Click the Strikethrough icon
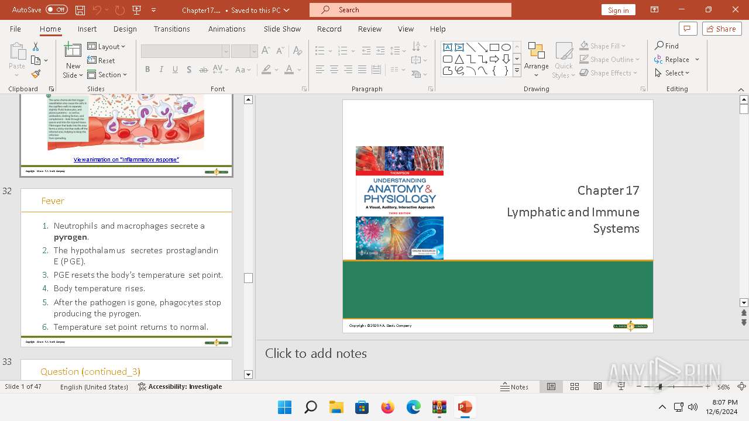The image size is (749, 421). (x=203, y=70)
